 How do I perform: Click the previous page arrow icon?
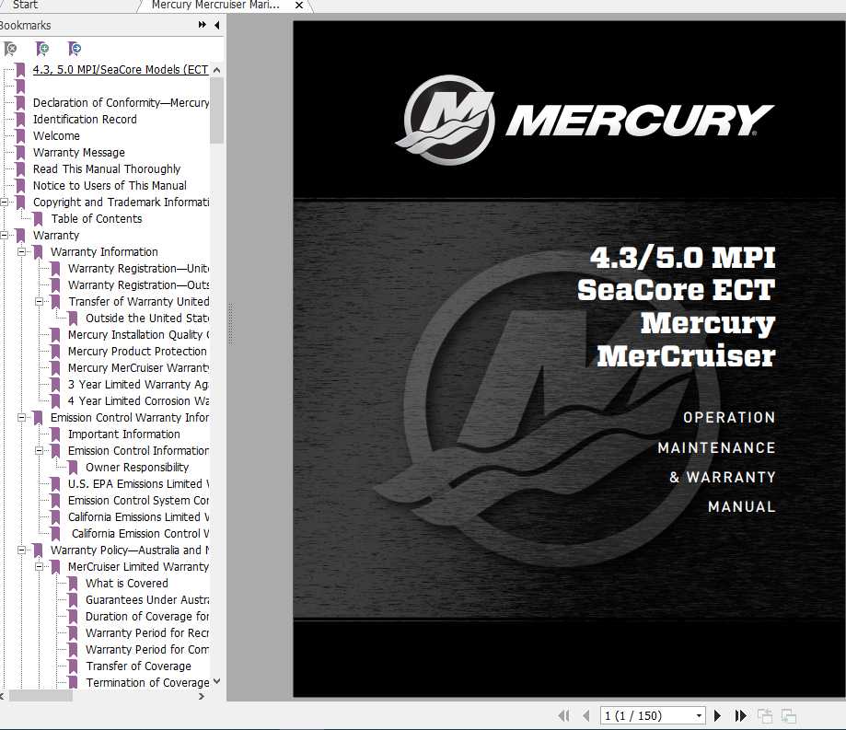tap(587, 715)
